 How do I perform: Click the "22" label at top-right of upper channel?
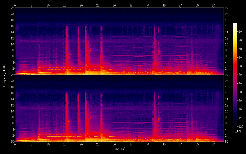(226, 8)
